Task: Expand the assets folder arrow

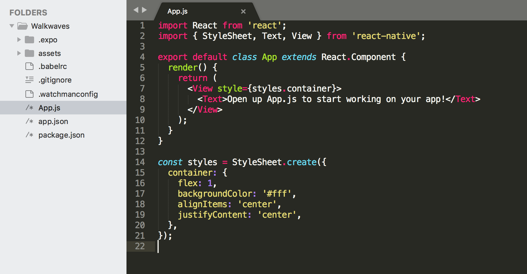Action: [19, 53]
